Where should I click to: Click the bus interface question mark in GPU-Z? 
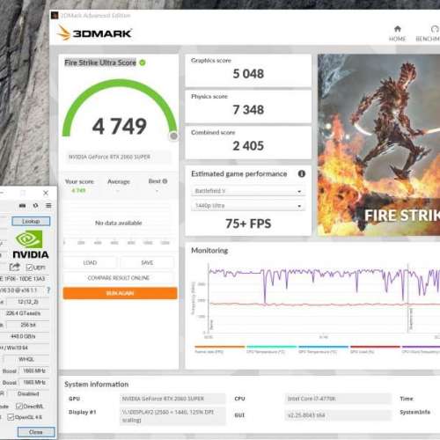[x=48, y=290]
